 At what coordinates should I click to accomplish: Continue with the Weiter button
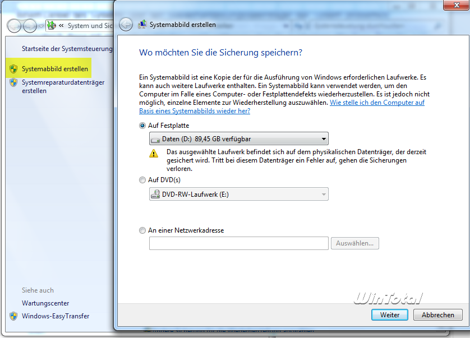click(x=390, y=315)
